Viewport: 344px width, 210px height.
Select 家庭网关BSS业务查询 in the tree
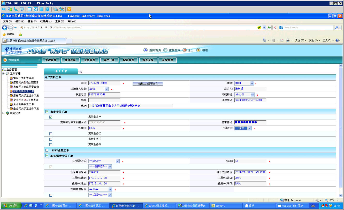(26, 82)
